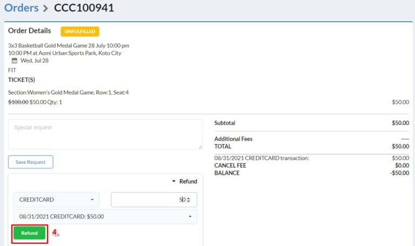The width and height of the screenshot is (415, 246).
Task: Go back to the Orders list
Action: coord(21,8)
